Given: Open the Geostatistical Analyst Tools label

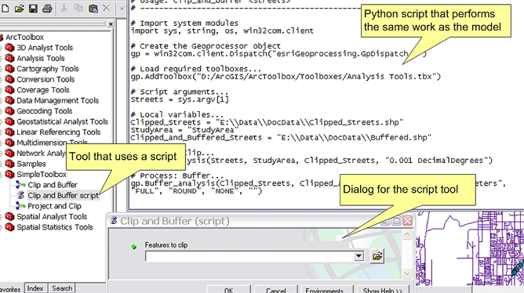Looking at the screenshot, I should (63, 121).
